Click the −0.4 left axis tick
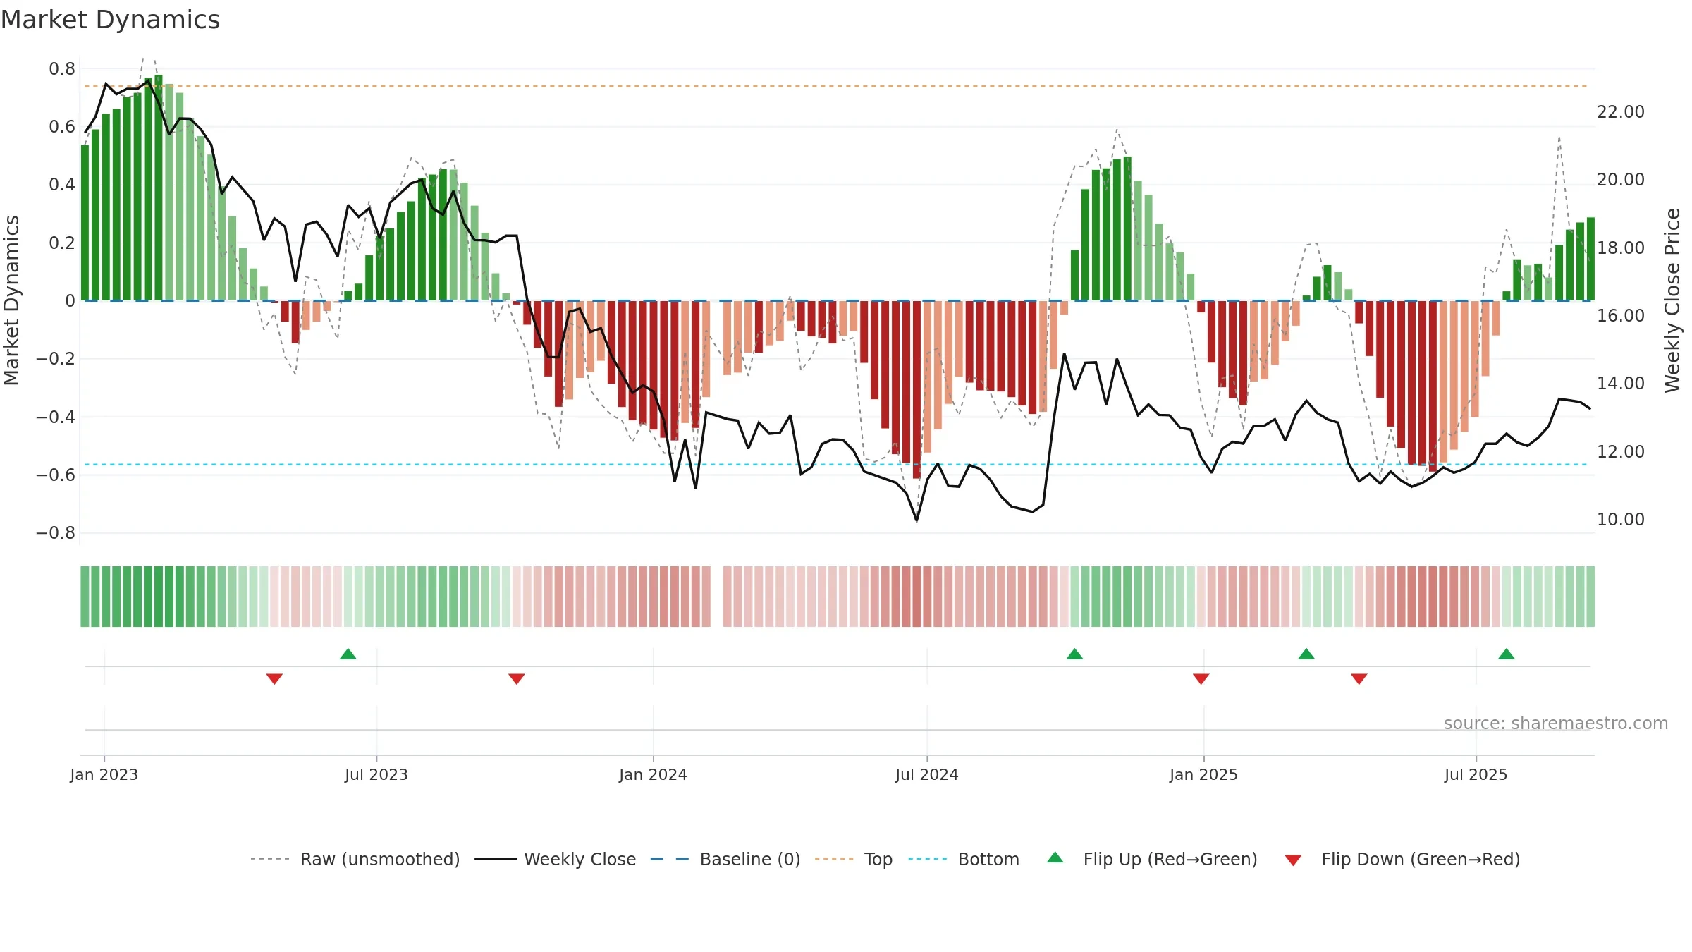This screenshot has height=952, width=1692. [x=56, y=417]
